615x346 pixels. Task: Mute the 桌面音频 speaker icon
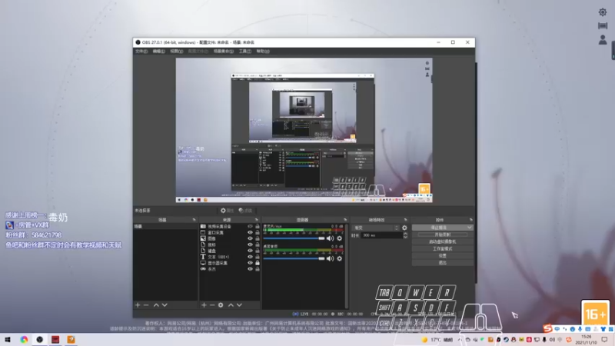pos(331,258)
